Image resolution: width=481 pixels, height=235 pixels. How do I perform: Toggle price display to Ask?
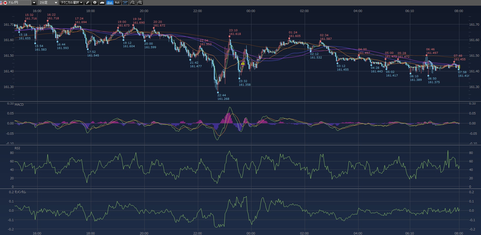[117, 3]
